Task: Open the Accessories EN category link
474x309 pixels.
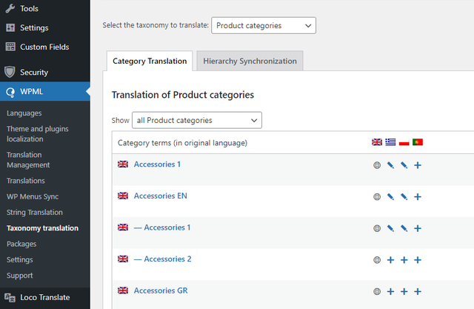Action: pos(161,196)
